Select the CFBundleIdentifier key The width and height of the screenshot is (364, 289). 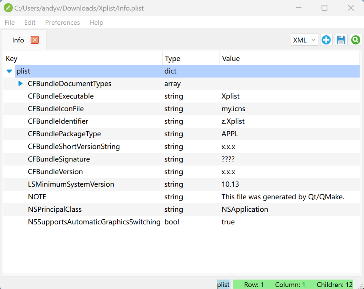click(x=58, y=121)
